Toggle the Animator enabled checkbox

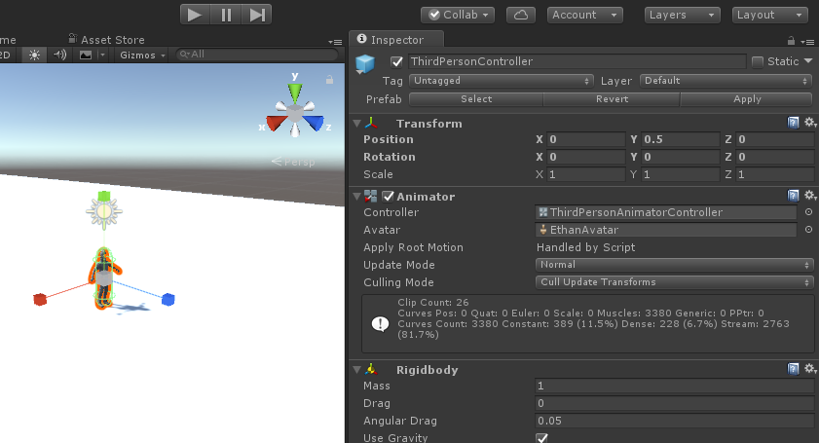[x=389, y=197]
